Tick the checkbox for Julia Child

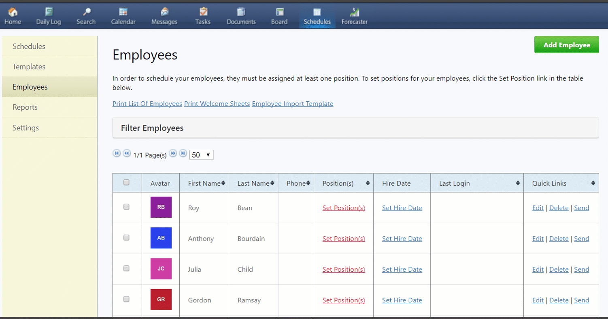coord(126,269)
